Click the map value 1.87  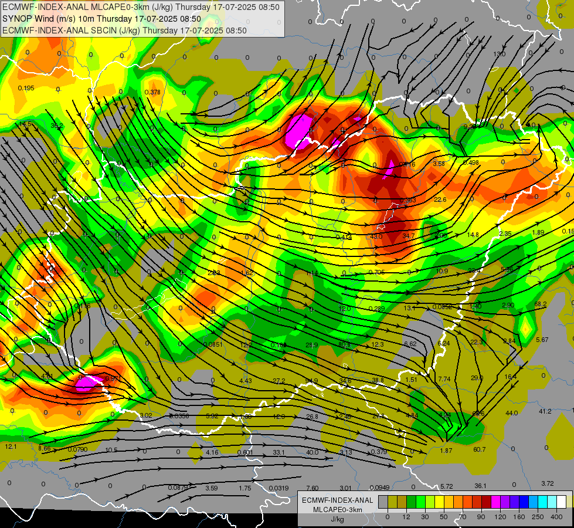tap(446, 451)
